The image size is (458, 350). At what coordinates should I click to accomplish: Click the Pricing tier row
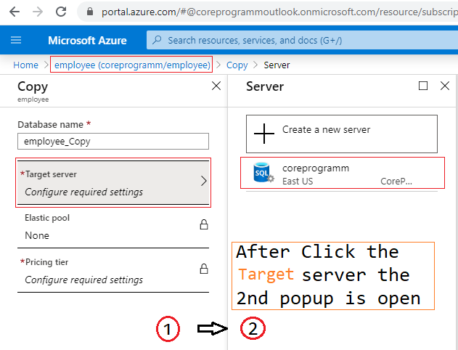pos(113,271)
